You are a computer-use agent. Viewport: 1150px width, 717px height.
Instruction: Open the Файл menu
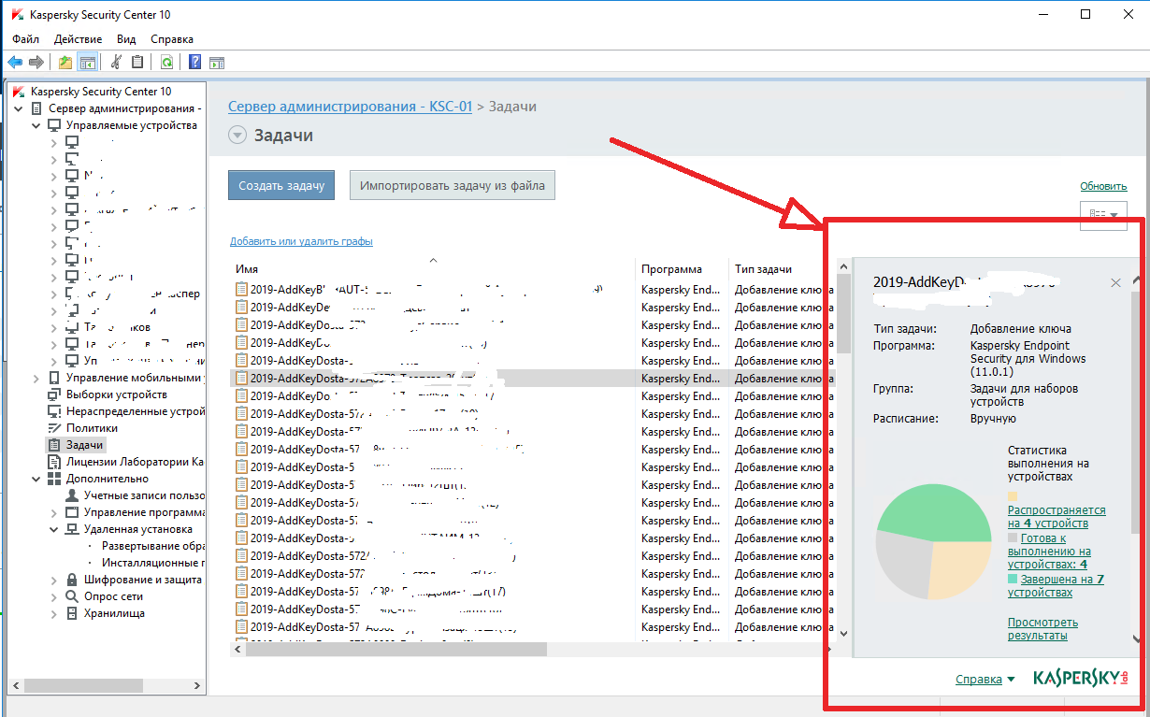[26, 39]
